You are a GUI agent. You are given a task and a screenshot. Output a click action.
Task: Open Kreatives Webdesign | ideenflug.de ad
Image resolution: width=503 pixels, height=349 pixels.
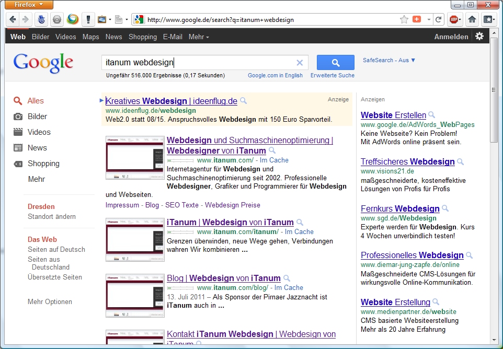pyautogui.click(x=172, y=101)
